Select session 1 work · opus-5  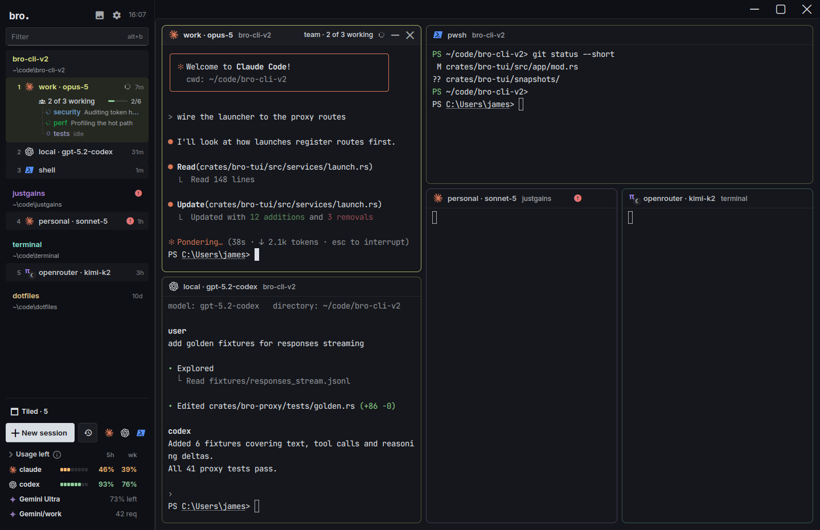pos(77,87)
